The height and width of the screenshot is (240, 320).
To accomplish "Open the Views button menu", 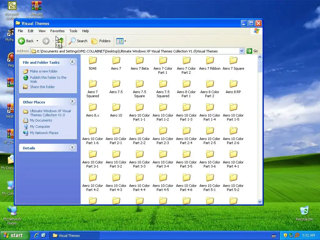I will click(121, 41).
